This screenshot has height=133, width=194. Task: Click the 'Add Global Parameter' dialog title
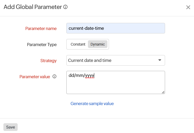click(x=33, y=7)
